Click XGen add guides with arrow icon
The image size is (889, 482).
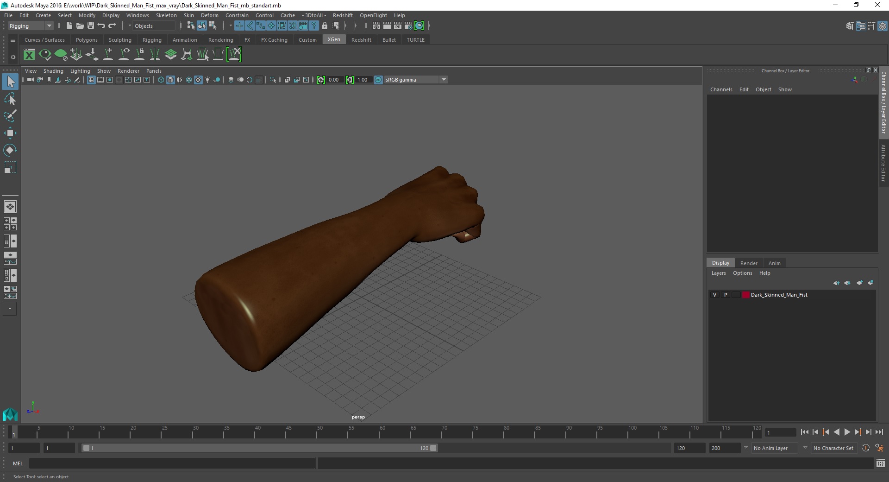click(92, 55)
